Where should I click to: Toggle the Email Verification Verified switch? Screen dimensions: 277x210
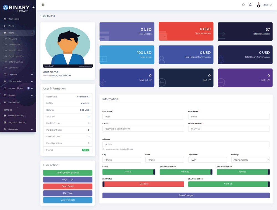point(186,172)
